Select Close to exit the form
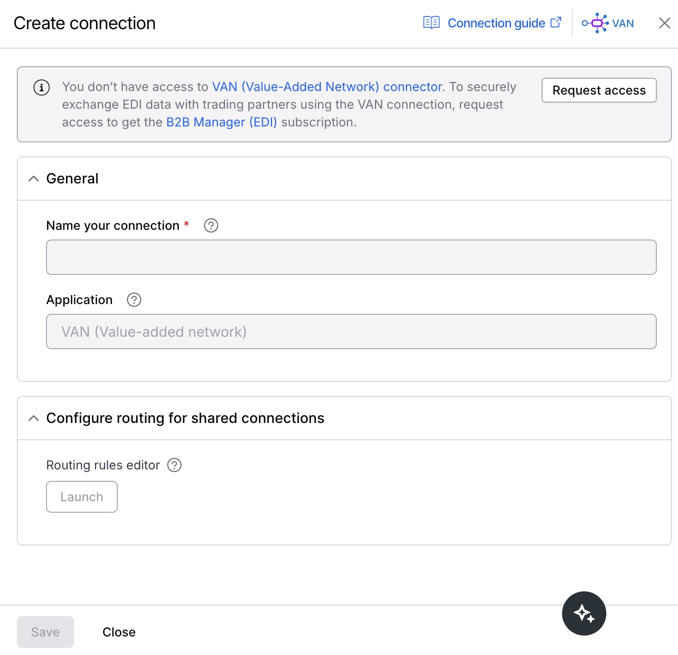Image resolution: width=678 pixels, height=655 pixels. [x=119, y=632]
